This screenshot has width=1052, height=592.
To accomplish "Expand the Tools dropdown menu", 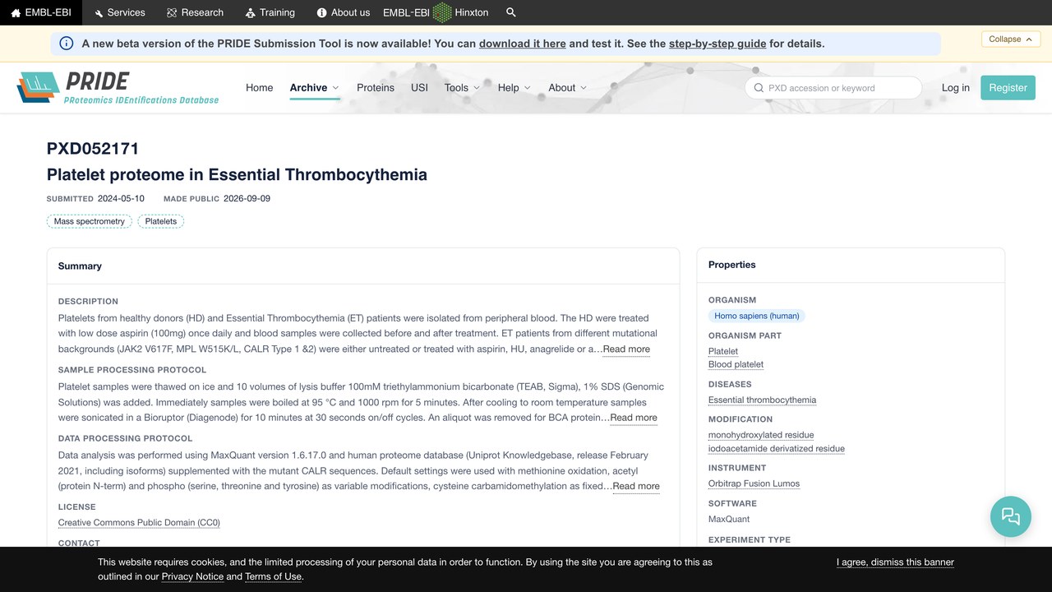I will pyautogui.click(x=462, y=88).
